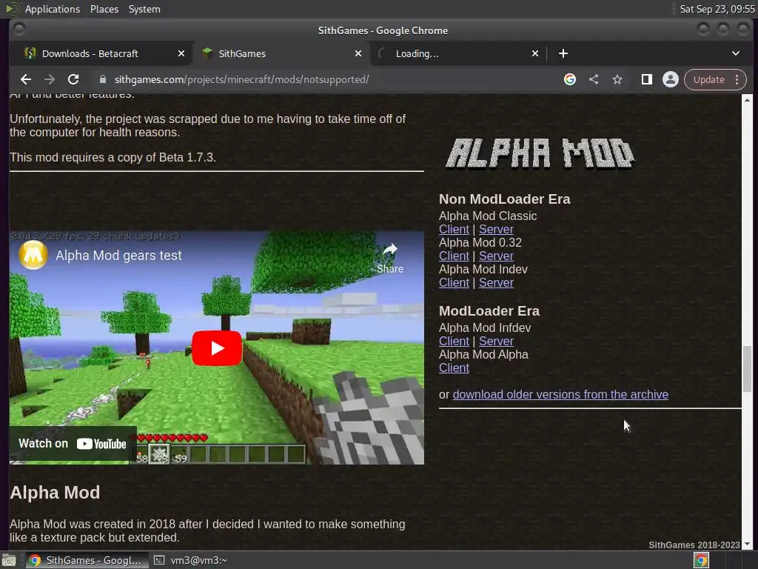
Task: Play the Alpha Mod gears test video
Action: point(217,348)
